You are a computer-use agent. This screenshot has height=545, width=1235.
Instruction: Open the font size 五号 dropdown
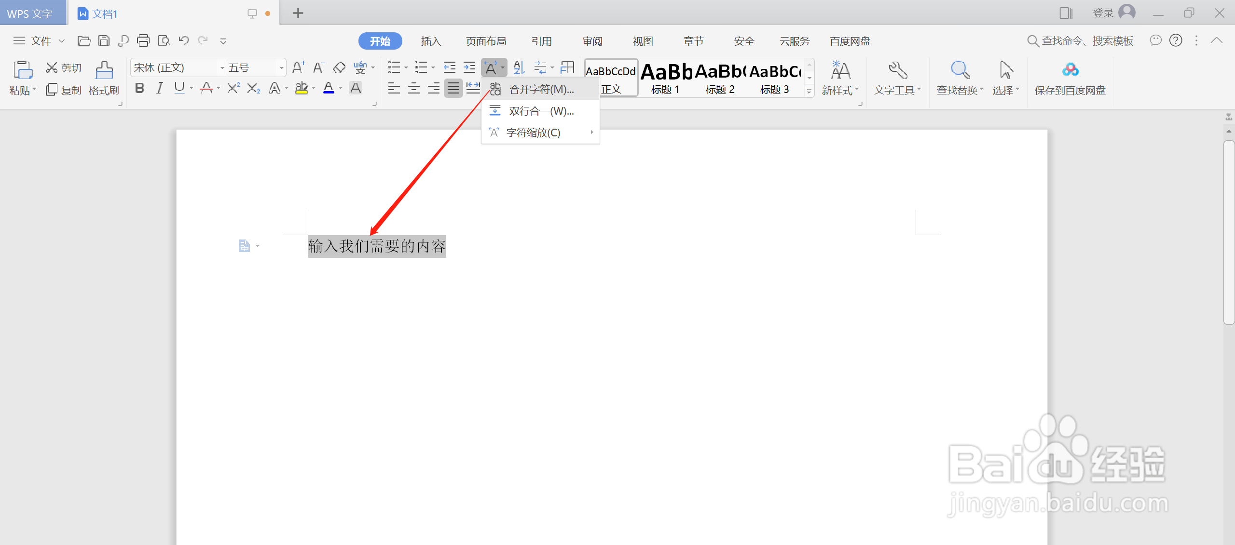[x=281, y=68]
